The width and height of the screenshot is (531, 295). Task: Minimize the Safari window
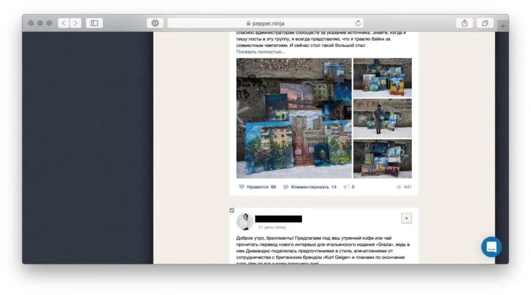coord(40,23)
